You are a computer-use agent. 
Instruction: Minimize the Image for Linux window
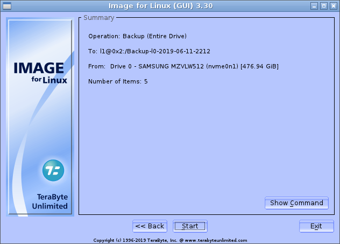(314, 6)
